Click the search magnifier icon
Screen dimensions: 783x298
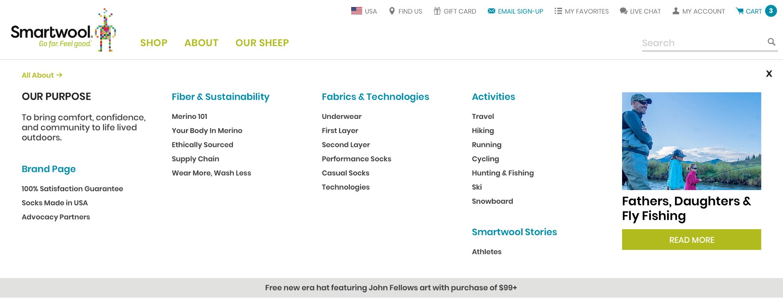tap(771, 42)
